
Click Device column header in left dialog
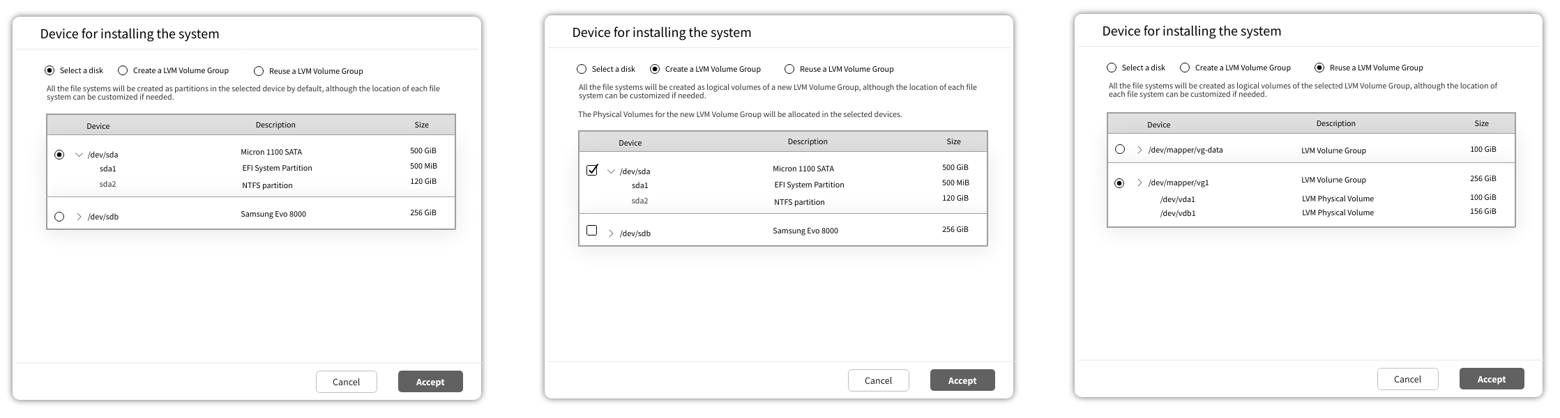[x=98, y=126]
